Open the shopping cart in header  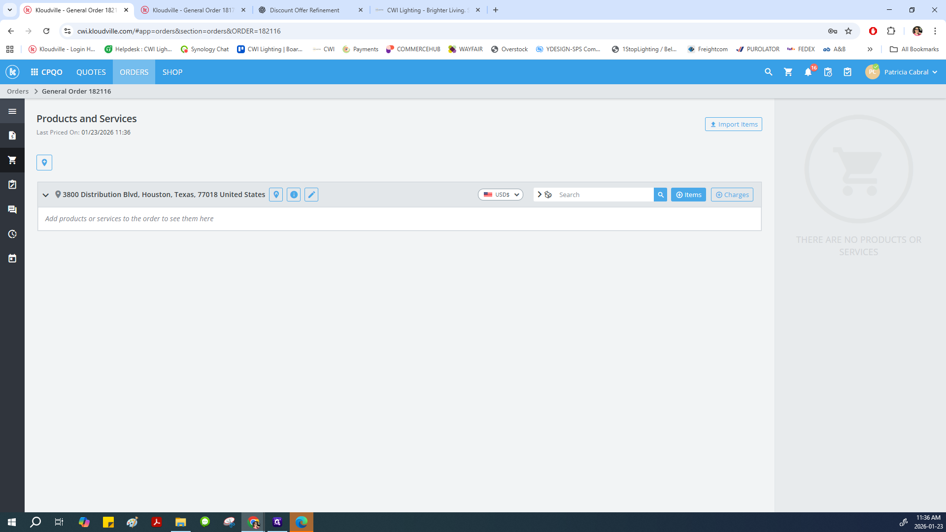(788, 72)
